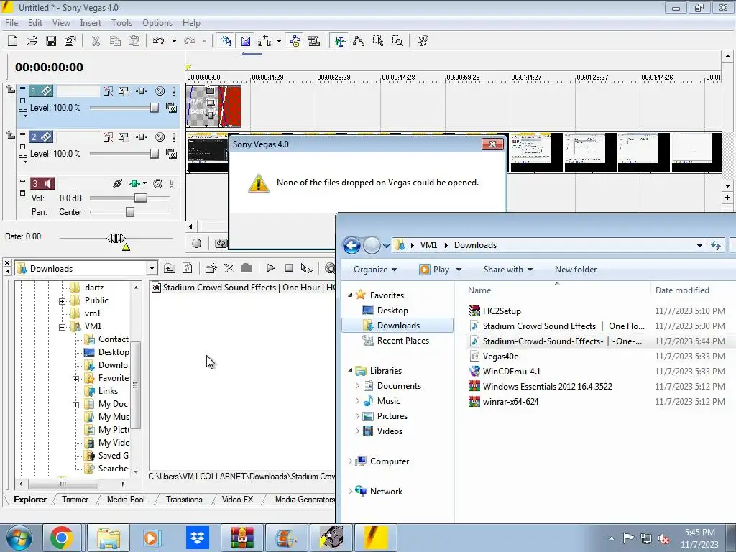Open Undo history dropdown arrow
Viewport: 736px width, 552px height.
click(x=174, y=41)
